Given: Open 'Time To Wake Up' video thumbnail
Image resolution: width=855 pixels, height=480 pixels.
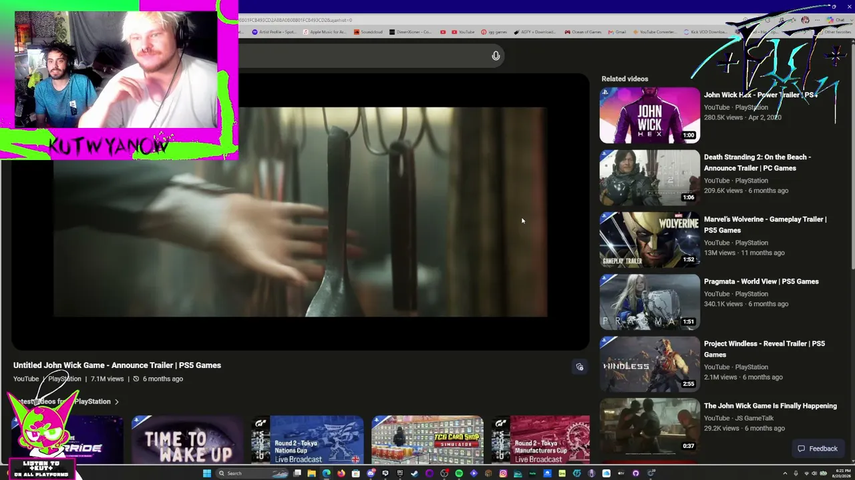Looking at the screenshot, I should pos(188,440).
